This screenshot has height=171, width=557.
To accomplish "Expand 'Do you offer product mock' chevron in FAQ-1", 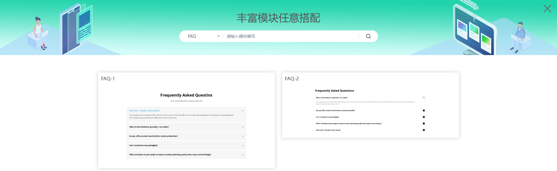I will pyautogui.click(x=243, y=136).
